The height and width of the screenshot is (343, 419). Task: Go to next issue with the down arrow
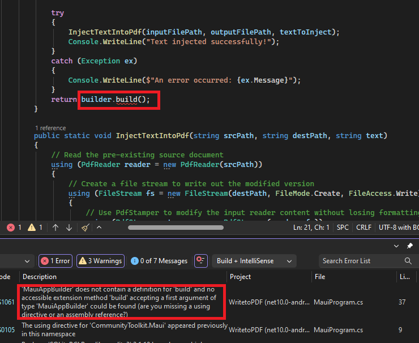(x=69, y=228)
